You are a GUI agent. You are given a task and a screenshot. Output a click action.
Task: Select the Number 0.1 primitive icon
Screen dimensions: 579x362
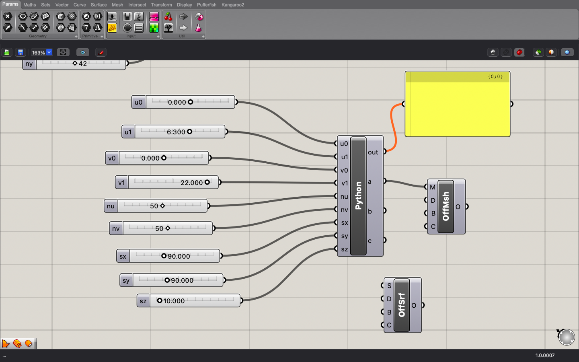98,16
